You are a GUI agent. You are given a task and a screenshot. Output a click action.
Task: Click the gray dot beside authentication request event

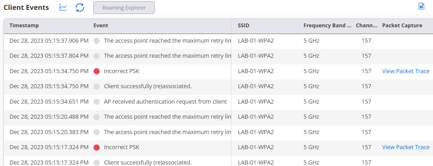pos(97,102)
